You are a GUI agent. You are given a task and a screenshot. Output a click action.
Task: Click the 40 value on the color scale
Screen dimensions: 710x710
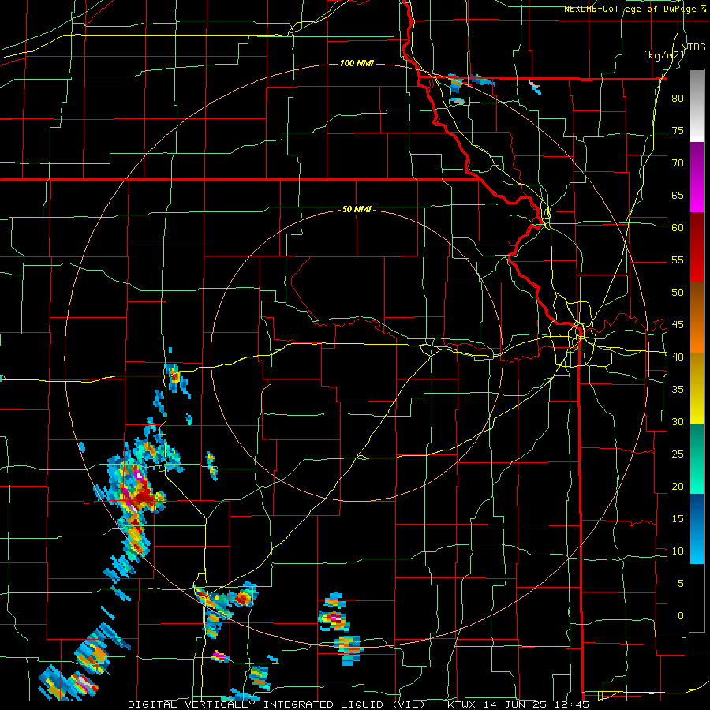pyautogui.click(x=678, y=357)
